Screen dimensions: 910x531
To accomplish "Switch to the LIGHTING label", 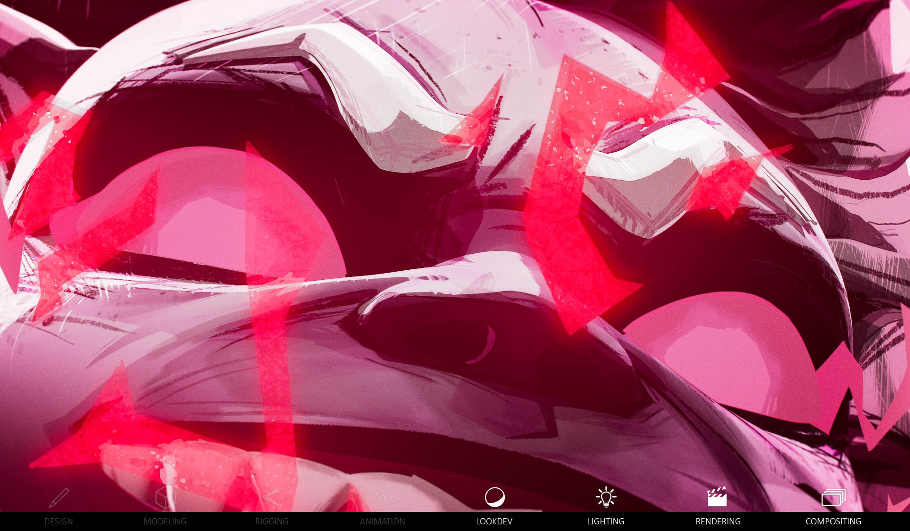I will point(606,521).
